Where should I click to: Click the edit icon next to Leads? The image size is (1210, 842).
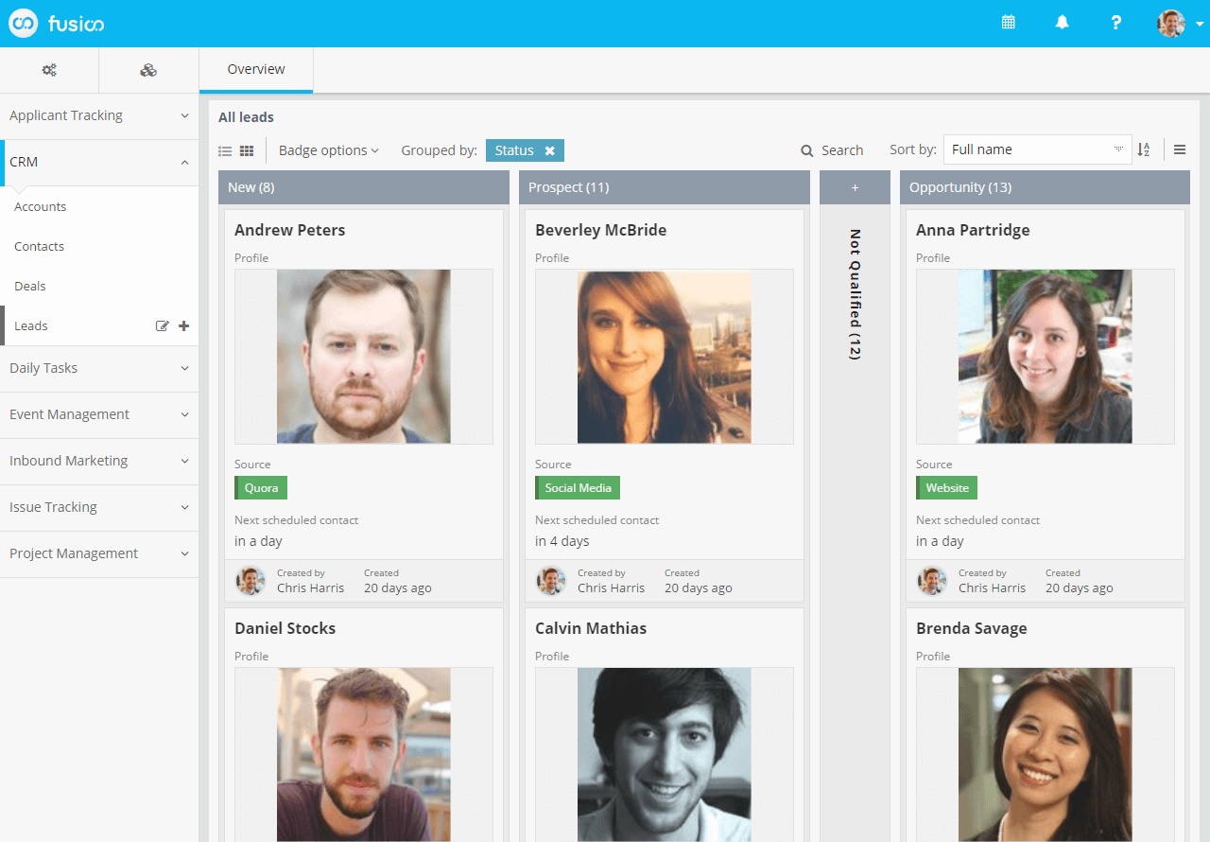pos(162,326)
